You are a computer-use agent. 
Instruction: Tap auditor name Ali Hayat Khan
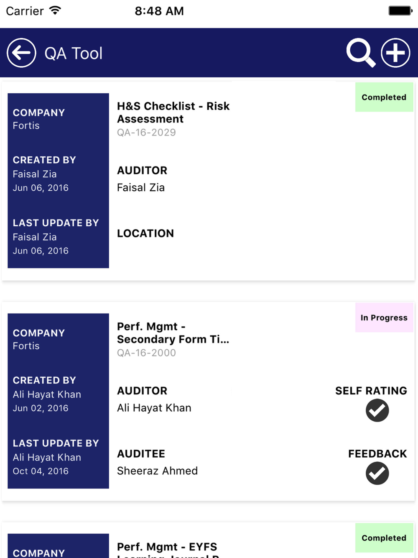point(154,408)
